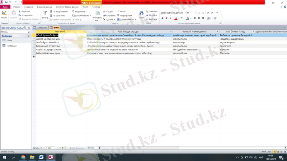Screen dimensions: 287x161
Task: Click the Копировать (copy) button
Action: [25, 15]
